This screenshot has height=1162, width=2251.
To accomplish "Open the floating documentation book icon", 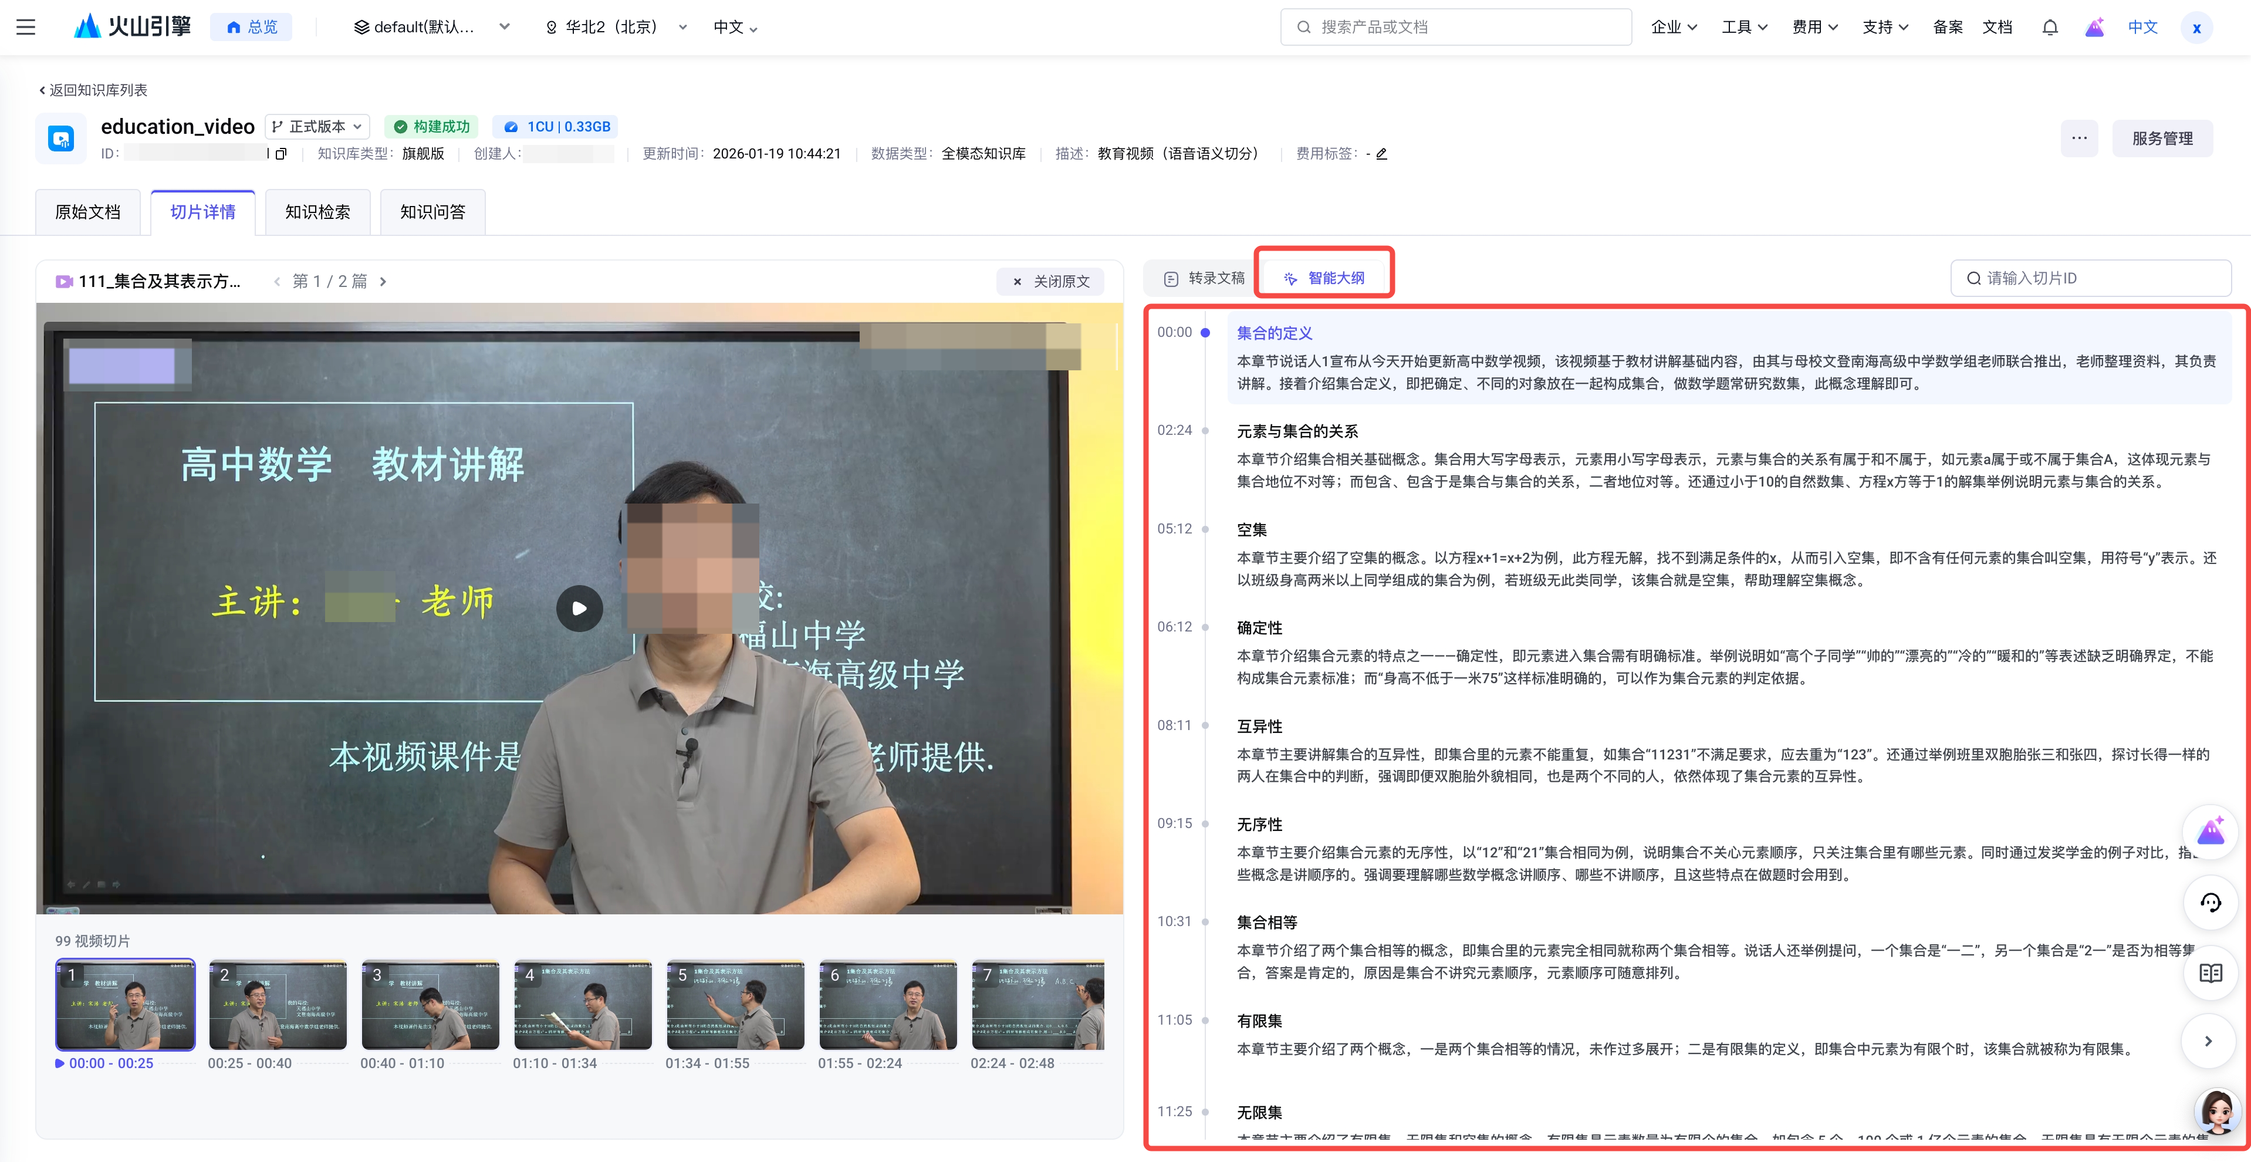I will pos(2210,972).
